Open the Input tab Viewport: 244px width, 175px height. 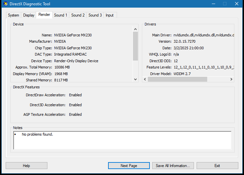109,15
